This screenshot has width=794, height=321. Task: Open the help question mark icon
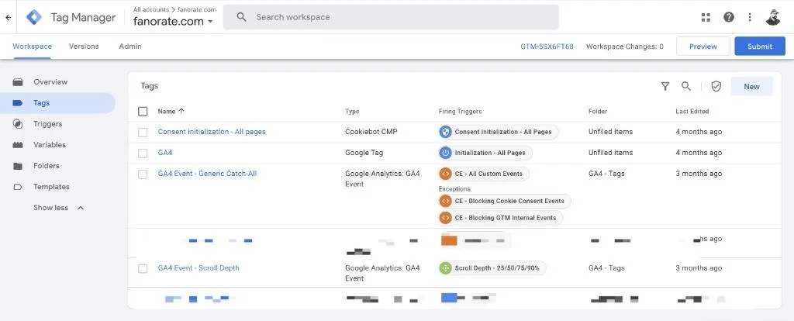(729, 17)
